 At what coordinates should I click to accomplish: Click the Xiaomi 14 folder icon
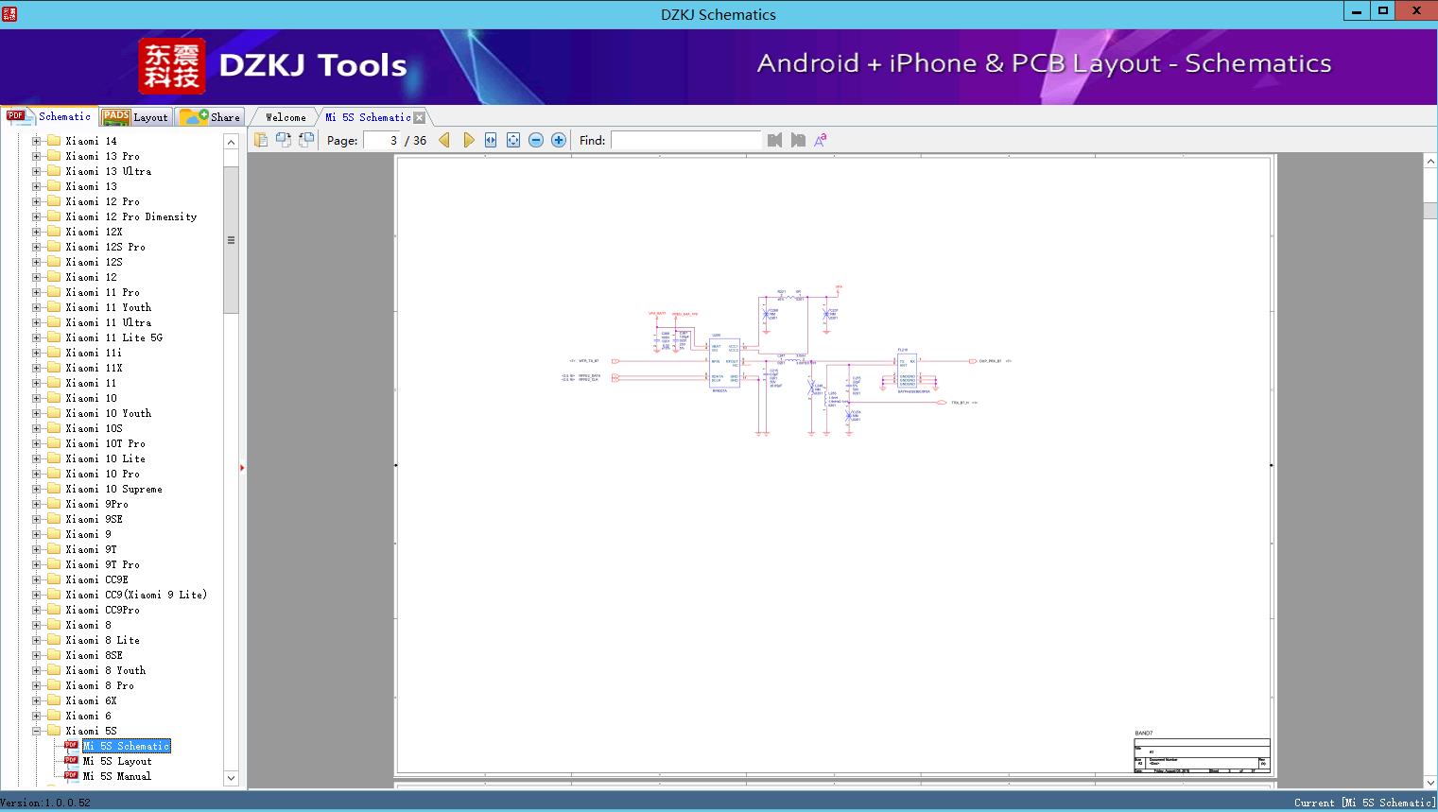tap(54, 141)
